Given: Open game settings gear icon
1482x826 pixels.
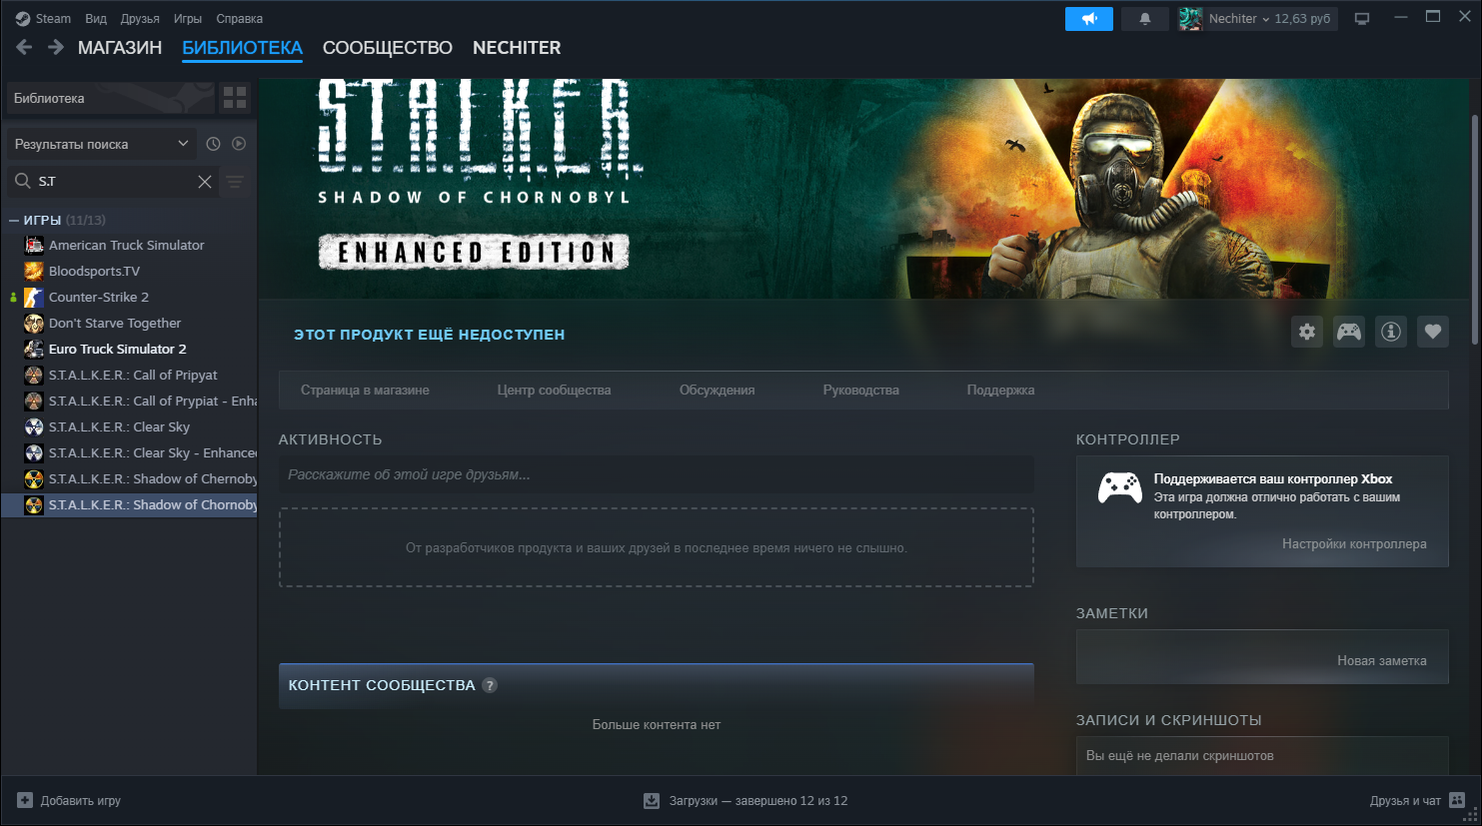Looking at the screenshot, I should click(1307, 332).
